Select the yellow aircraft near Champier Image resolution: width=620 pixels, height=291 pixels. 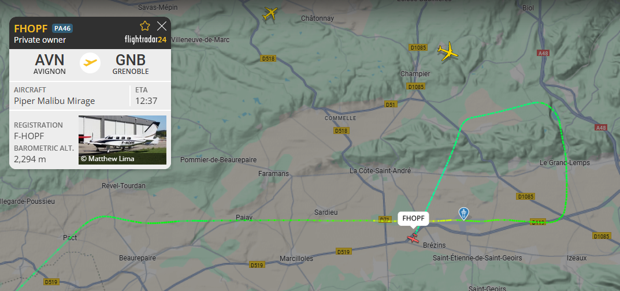click(x=448, y=52)
